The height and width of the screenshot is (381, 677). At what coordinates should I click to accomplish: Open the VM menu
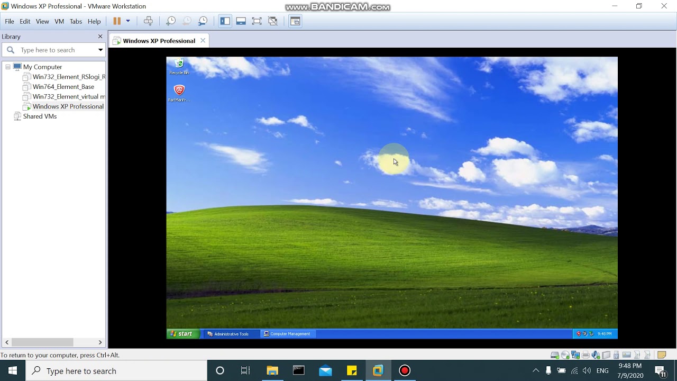click(x=59, y=21)
